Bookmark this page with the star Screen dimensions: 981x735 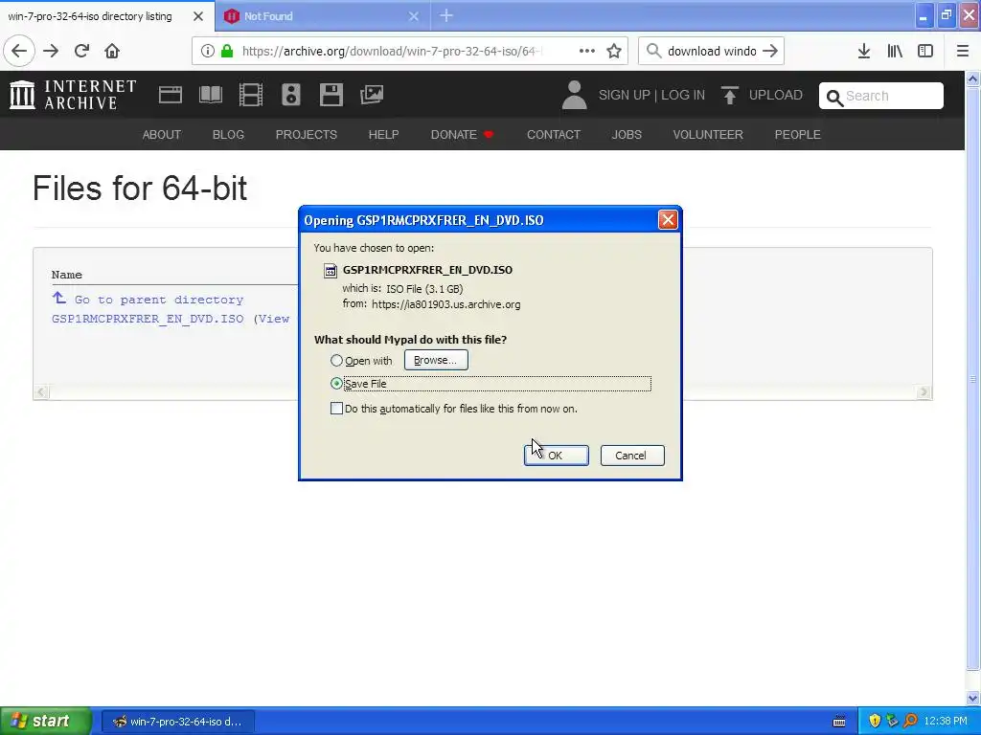tap(614, 51)
